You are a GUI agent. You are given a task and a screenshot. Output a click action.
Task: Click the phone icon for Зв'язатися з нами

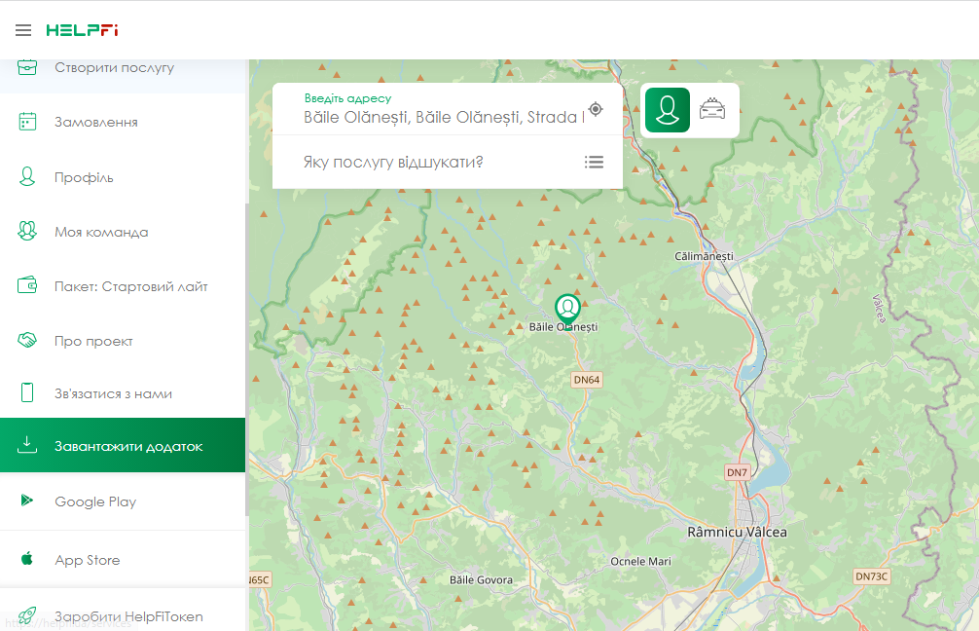point(27,393)
